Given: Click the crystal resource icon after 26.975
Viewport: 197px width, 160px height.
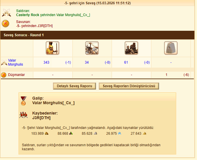Looking at the screenshot, I should tap(120, 133).
